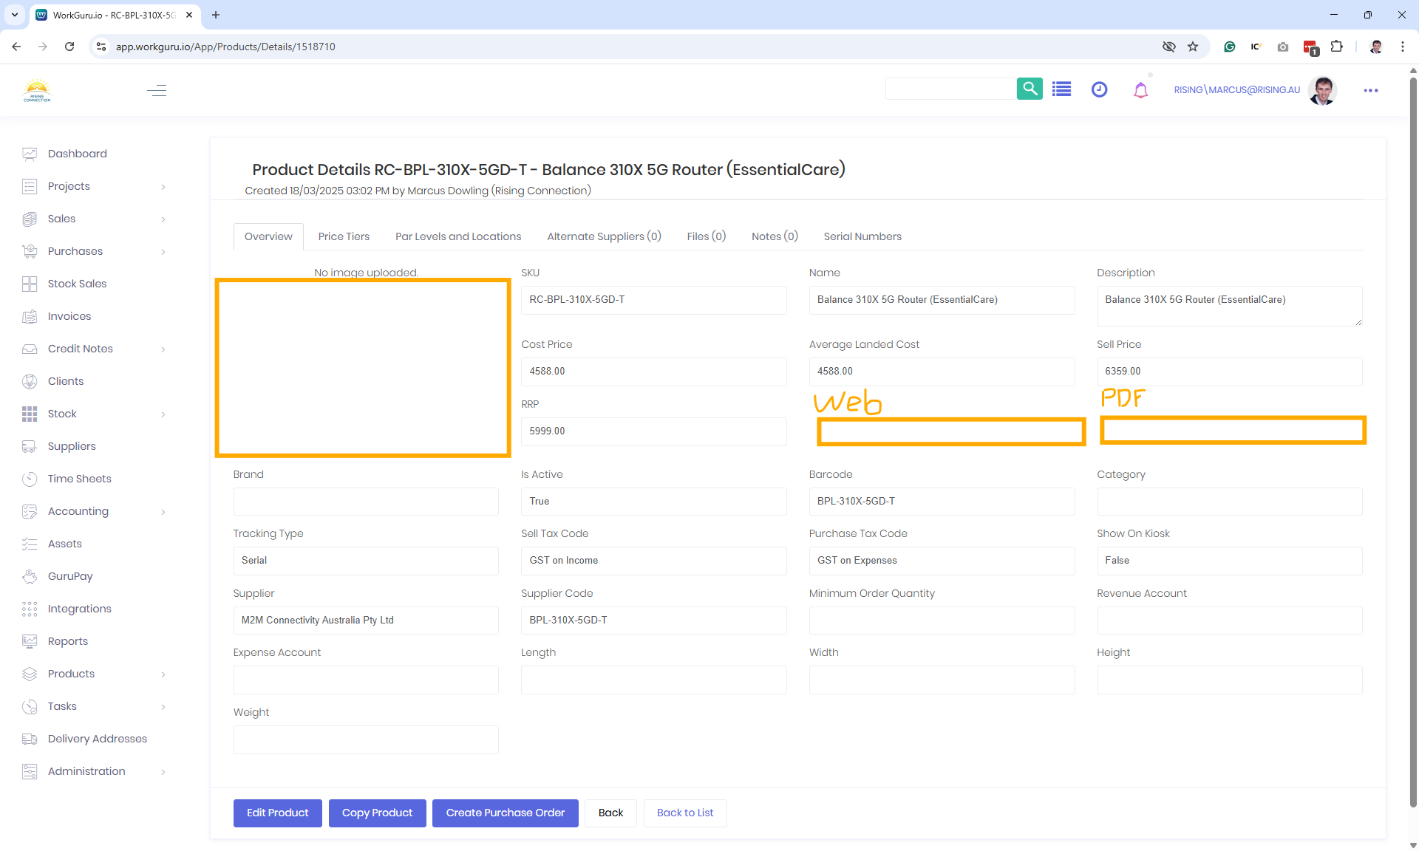This screenshot has height=851, width=1419.
Task: Click the Rising Connection logo
Action: pyautogui.click(x=37, y=90)
